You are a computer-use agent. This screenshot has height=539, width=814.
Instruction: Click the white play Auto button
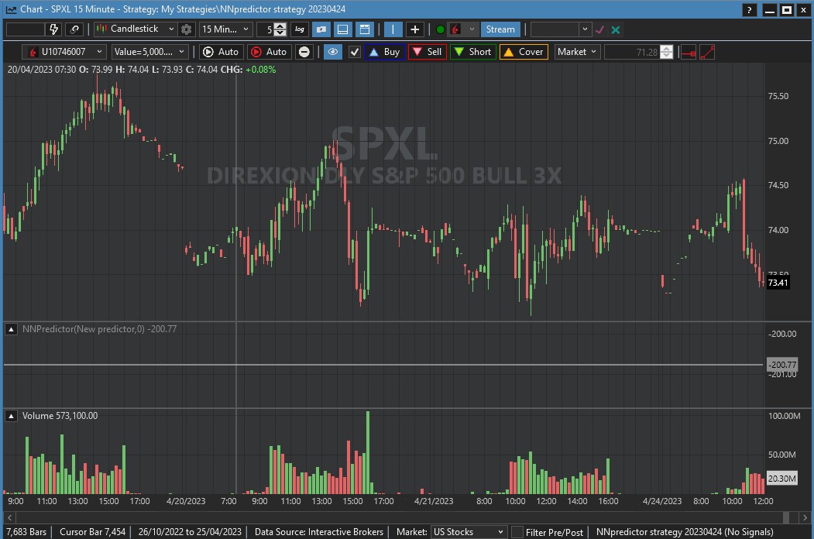(x=221, y=52)
